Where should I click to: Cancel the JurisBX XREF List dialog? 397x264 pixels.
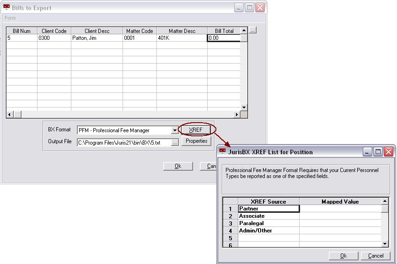pos(376,256)
